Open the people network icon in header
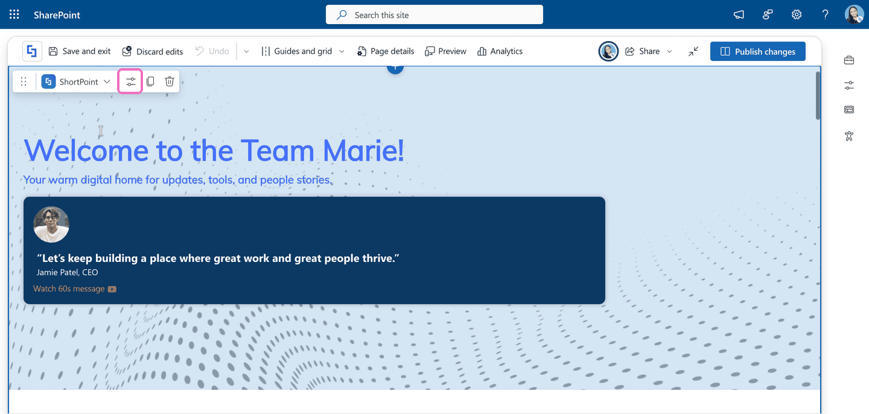Image resolution: width=869 pixels, height=414 pixels. click(768, 14)
